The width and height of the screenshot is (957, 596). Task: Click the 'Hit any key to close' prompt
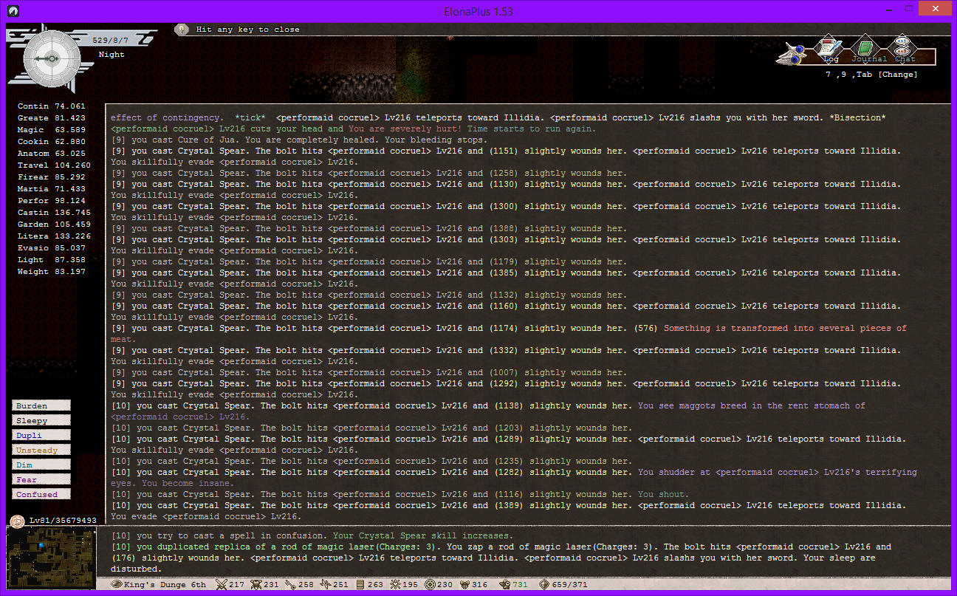pos(248,30)
